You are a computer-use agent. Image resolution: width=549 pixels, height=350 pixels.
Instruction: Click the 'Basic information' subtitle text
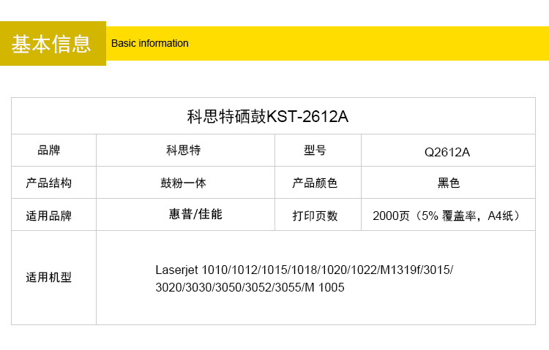(x=150, y=43)
